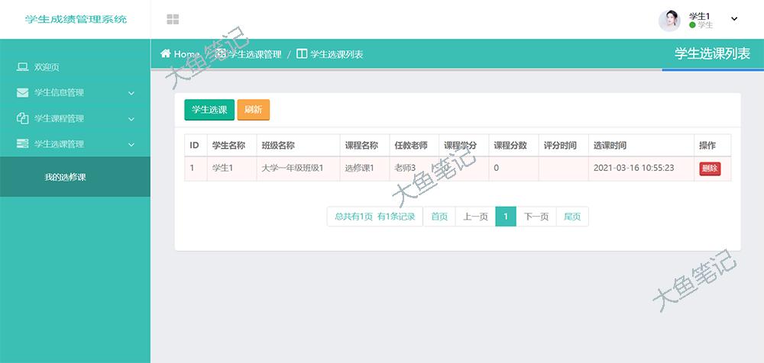764x363 pixels.
Task: Click the 首页 pagination link
Action: coord(439,217)
